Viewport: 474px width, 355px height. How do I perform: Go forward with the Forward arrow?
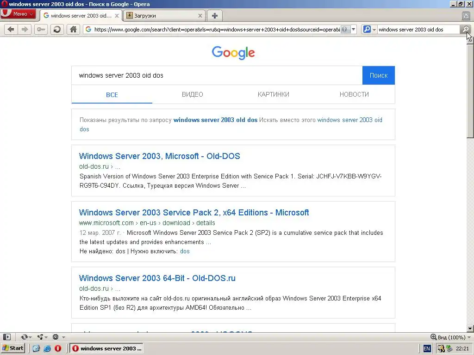(25, 29)
